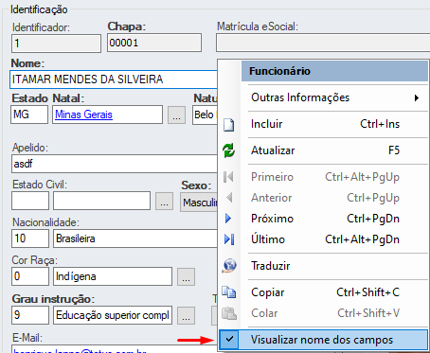Viewport: 430px width, 353px height.
Task: Click the Apelido field containing asdf
Action: (115, 164)
